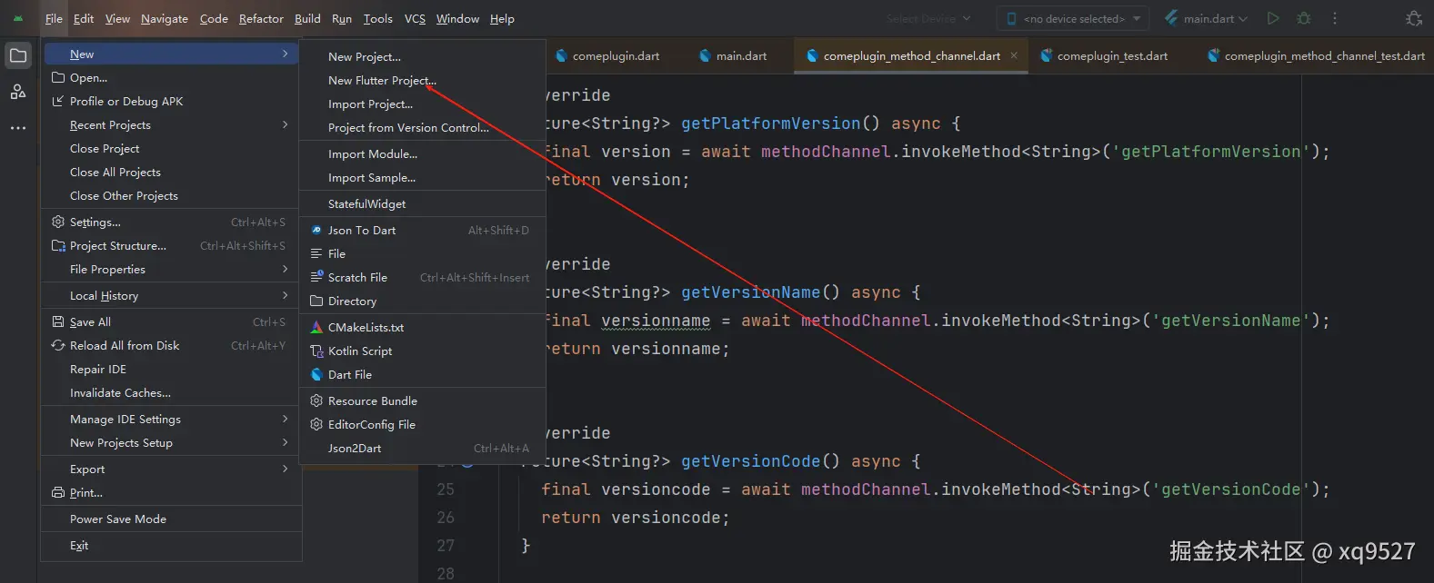
Task: Create new Kotlin Script
Action: pos(422,351)
